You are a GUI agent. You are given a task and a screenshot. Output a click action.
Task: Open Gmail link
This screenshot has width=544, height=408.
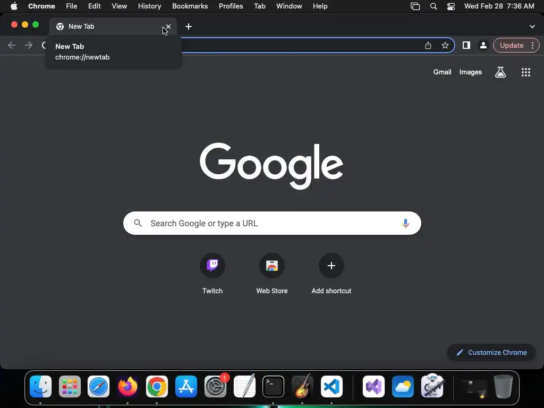coord(442,72)
